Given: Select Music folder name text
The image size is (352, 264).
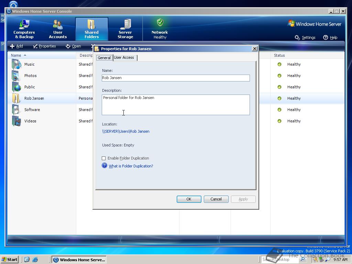Looking at the screenshot, I should 30,64.
